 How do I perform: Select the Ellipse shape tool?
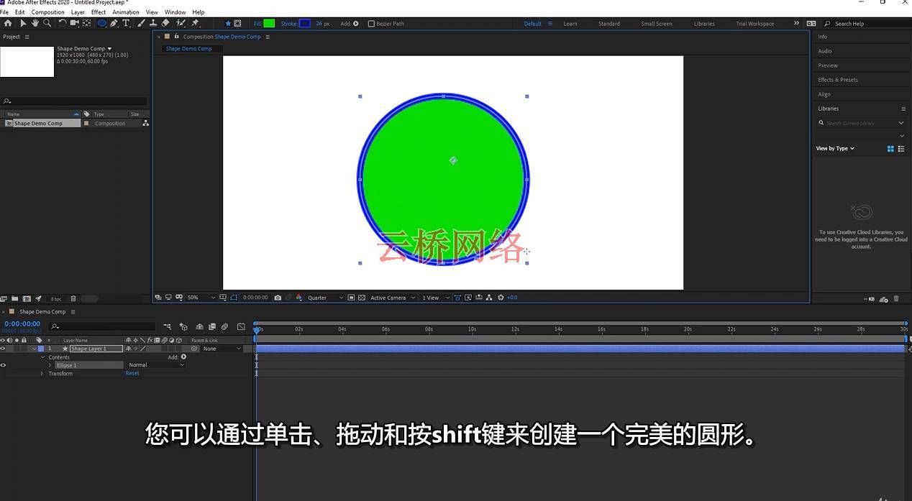101,23
